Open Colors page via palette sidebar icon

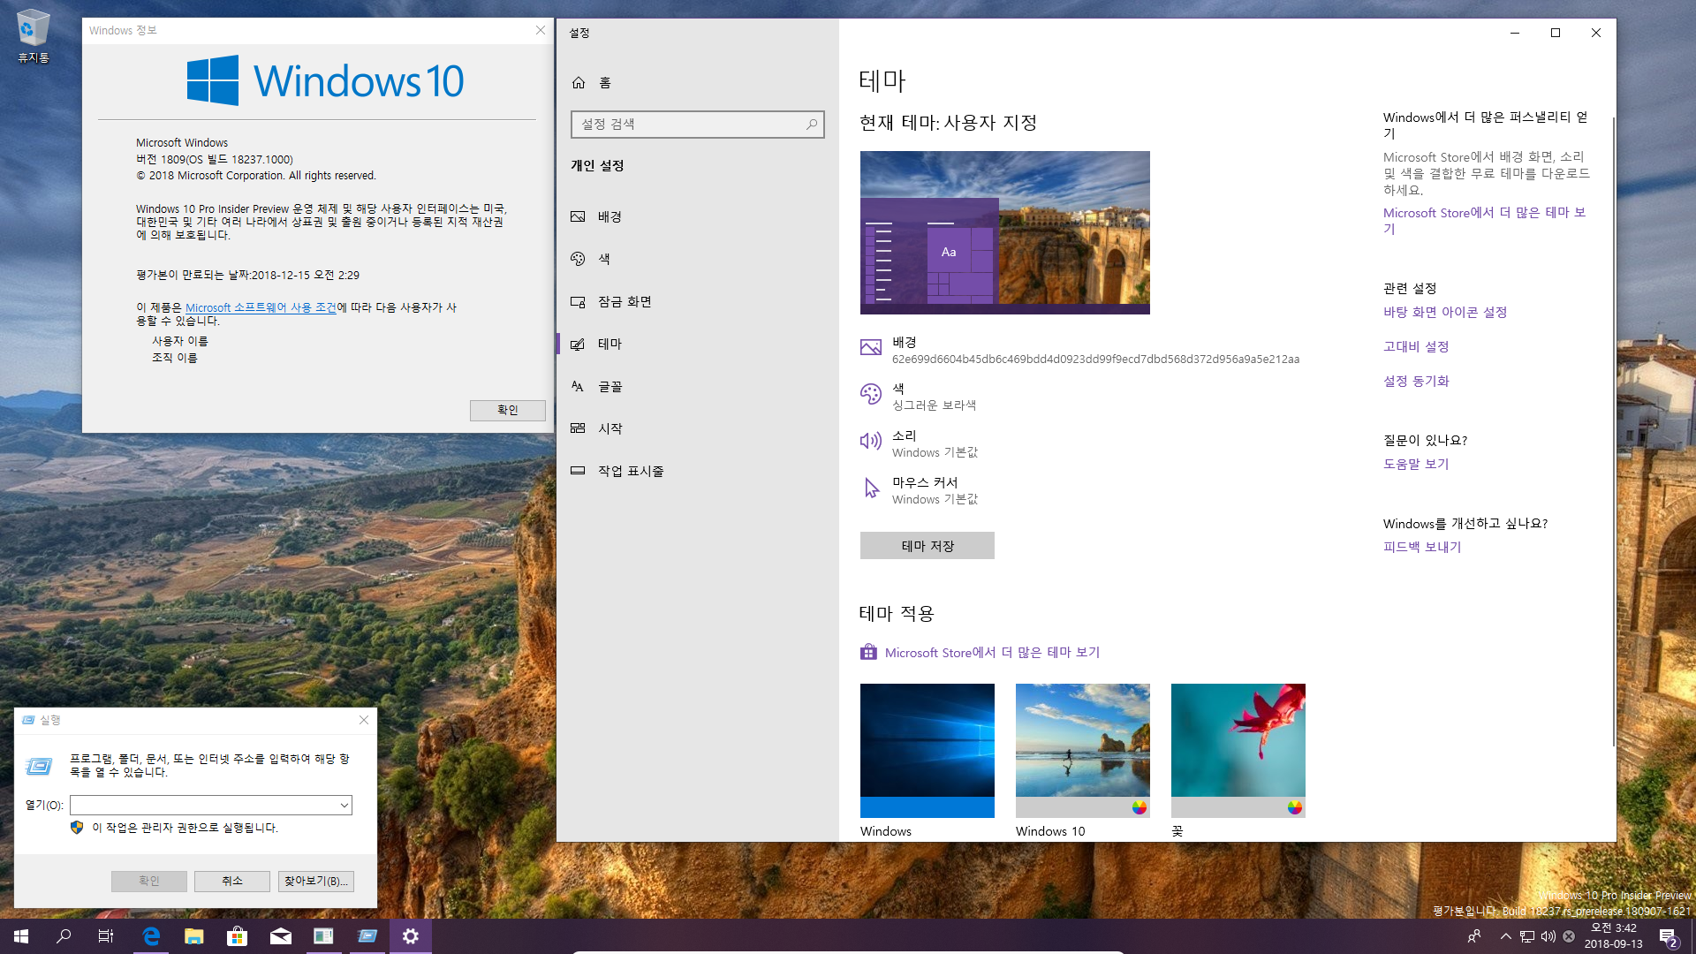[x=578, y=259]
